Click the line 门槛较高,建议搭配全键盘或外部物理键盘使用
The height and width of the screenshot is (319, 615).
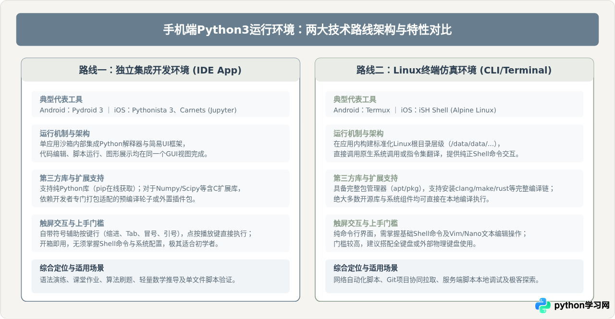coord(406,244)
